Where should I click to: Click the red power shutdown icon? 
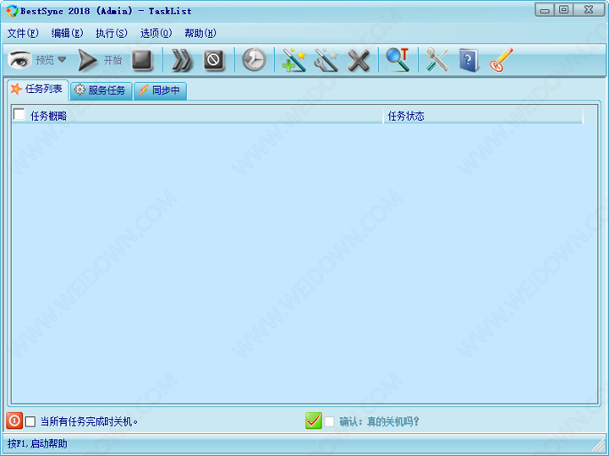click(x=14, y=421)
